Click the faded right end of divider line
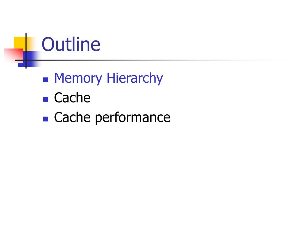The height and width of the screenshot is (230, 306). tap(269, 60)
